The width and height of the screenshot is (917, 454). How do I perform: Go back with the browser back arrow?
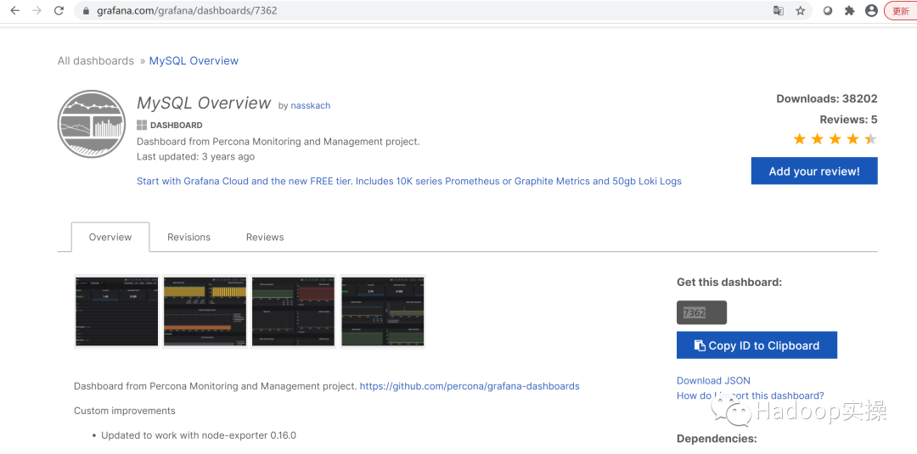pyautogui.click(x=15, y=10)
